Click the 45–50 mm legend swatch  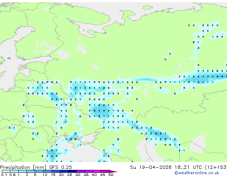105,171
